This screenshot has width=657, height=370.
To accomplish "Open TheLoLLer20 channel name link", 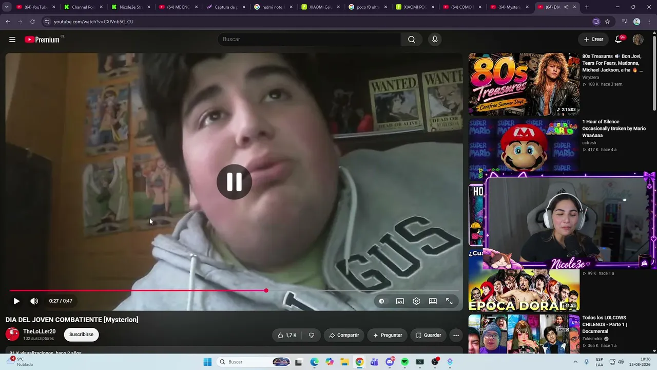I will (40, 331).
